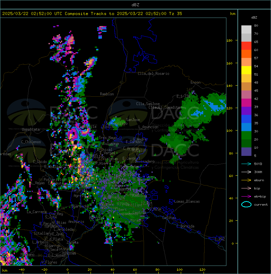Click the 'dBZ' heading above the color scale
Image resolution: width=271 pixels, height=274 pixels.
tap(254, 18)
